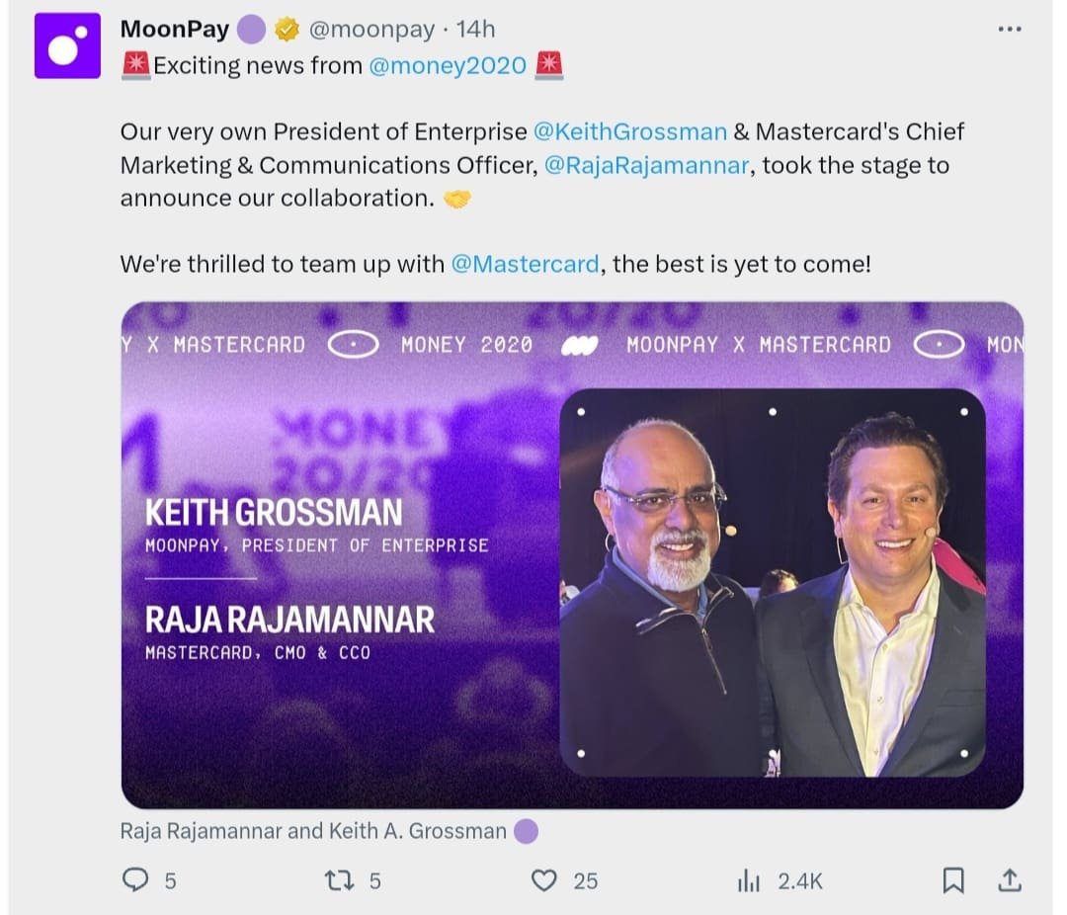Viewport: 1067px width, 915px height.
Task: View post analytics bar chart icon
Action: (749, 880)
